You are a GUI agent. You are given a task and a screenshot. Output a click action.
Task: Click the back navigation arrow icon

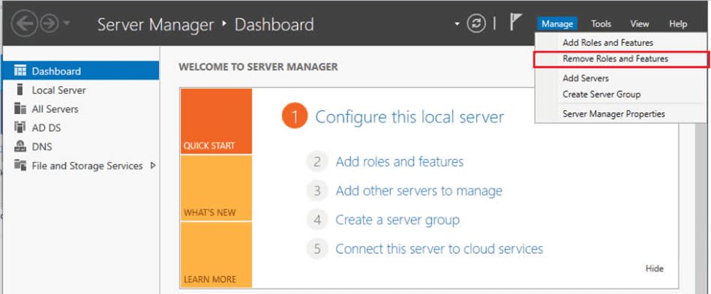coord(24,23)
